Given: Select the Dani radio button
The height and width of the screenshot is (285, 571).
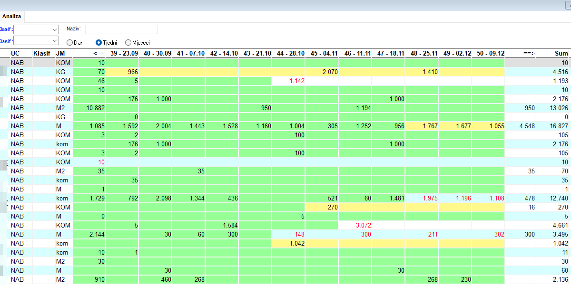Looking at the screenshot, I should [x=69, y=43].
